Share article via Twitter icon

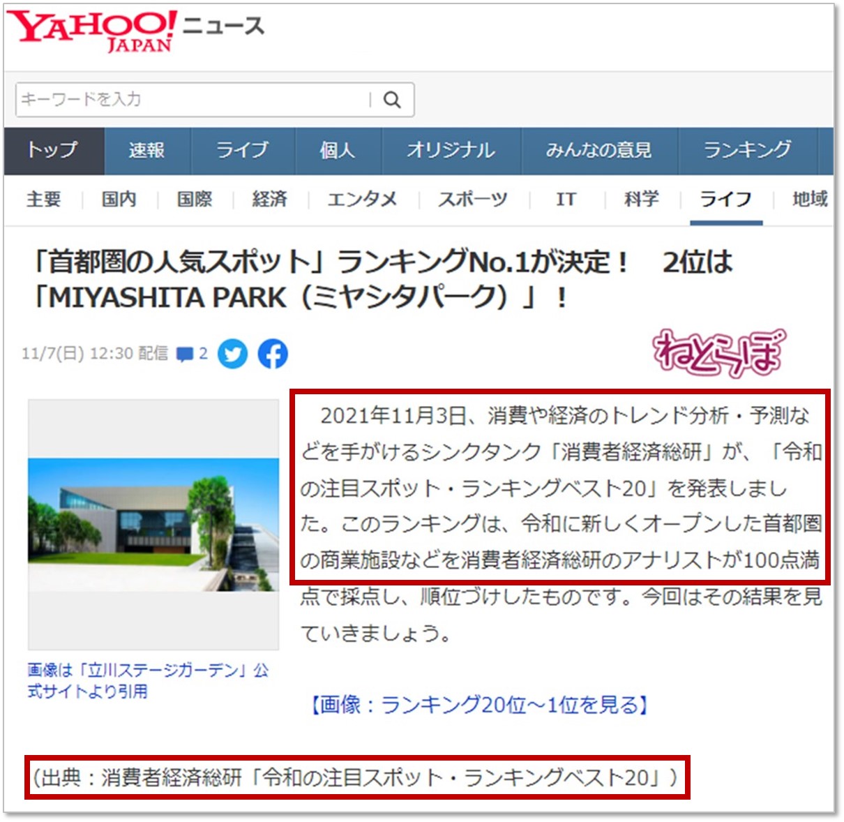tap(232, 354)
